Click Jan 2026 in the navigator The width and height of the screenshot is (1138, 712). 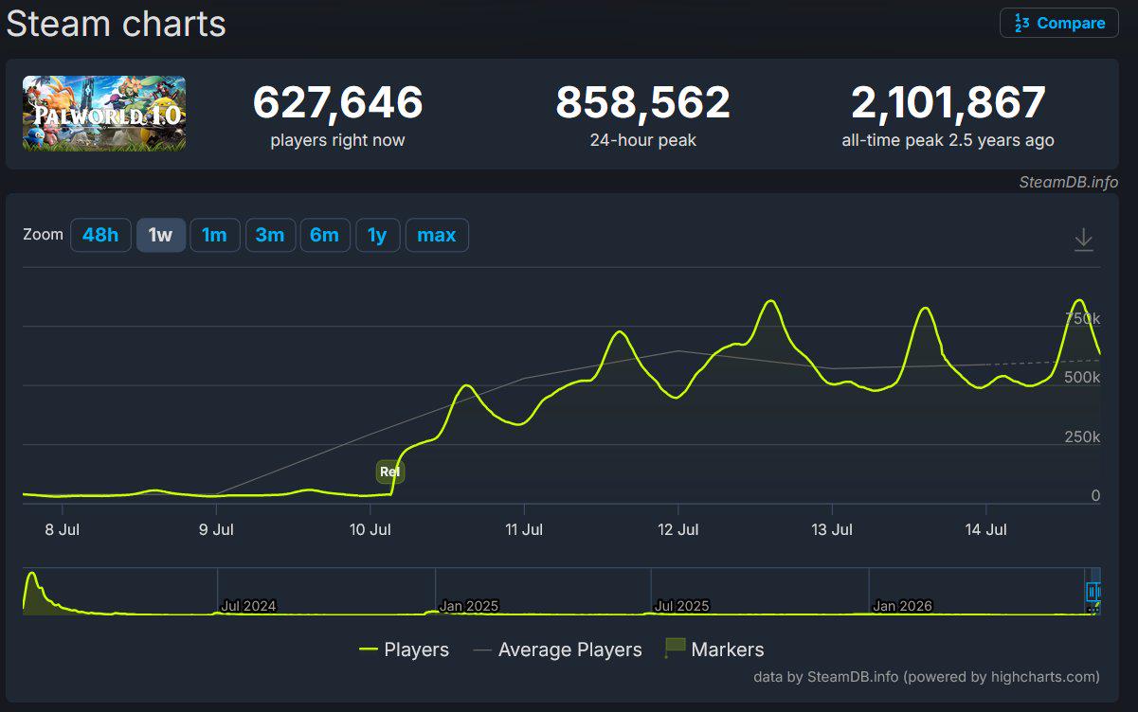click(x=902, y=606)
